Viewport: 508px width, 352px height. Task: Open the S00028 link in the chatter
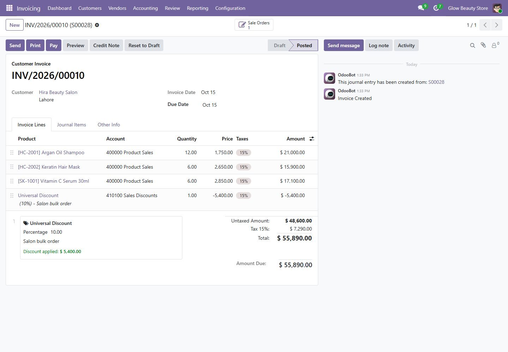point(436,82)
